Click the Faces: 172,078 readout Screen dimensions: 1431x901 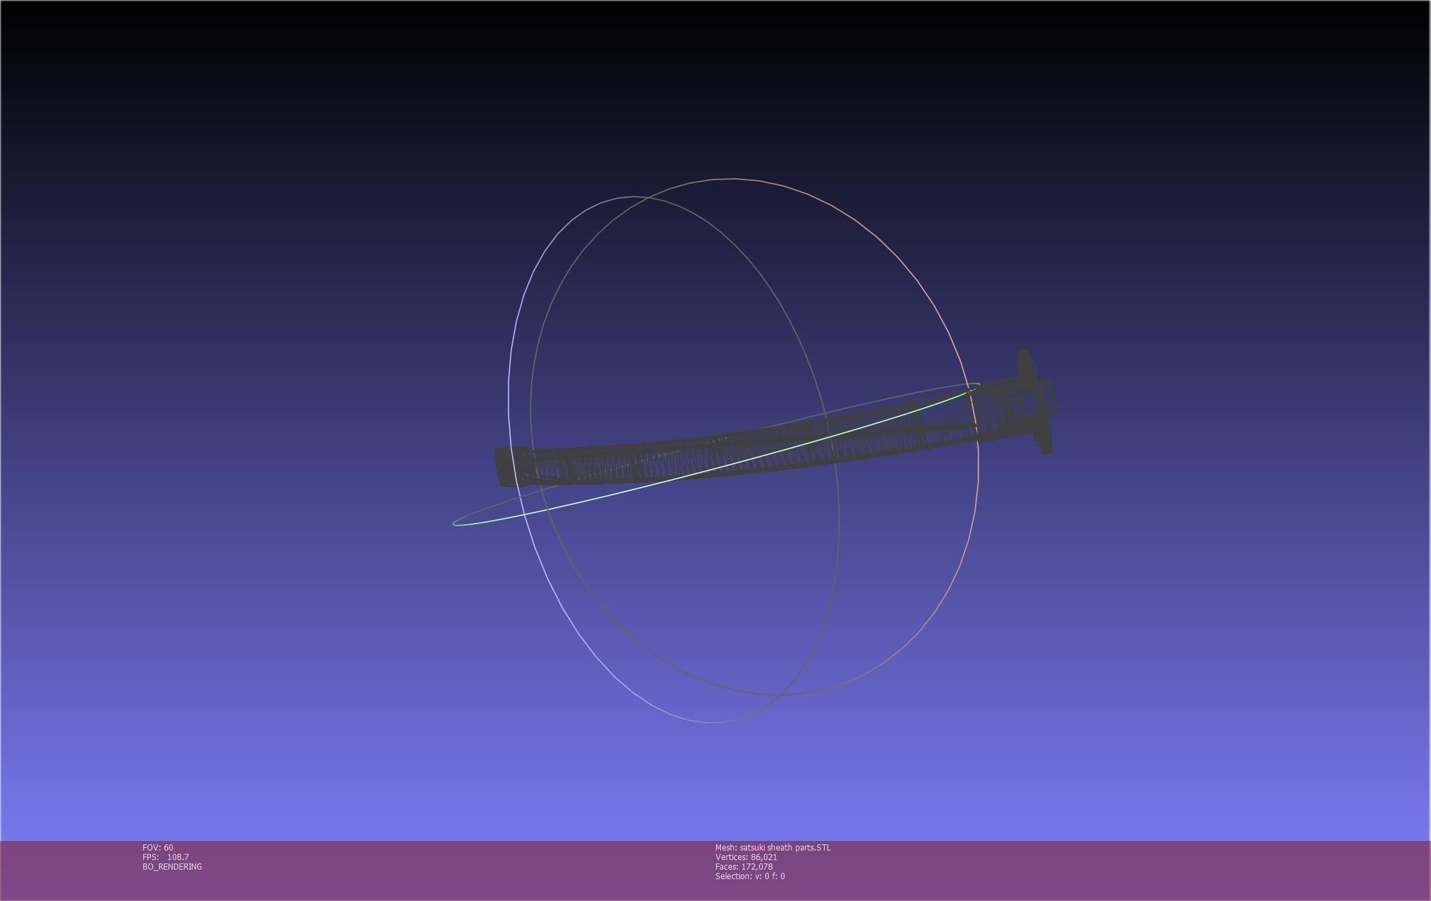[x=744, y=867]
